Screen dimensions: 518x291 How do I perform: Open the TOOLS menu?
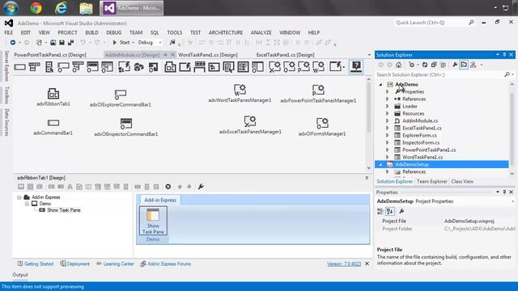pos(175,32)
